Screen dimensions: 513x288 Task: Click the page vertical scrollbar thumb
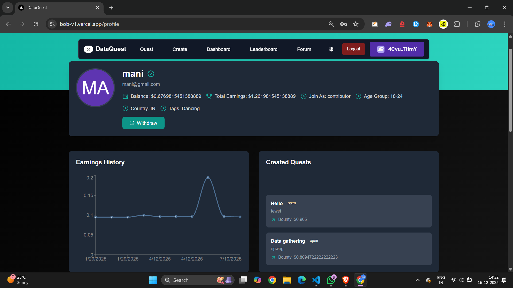click(510, 90)
